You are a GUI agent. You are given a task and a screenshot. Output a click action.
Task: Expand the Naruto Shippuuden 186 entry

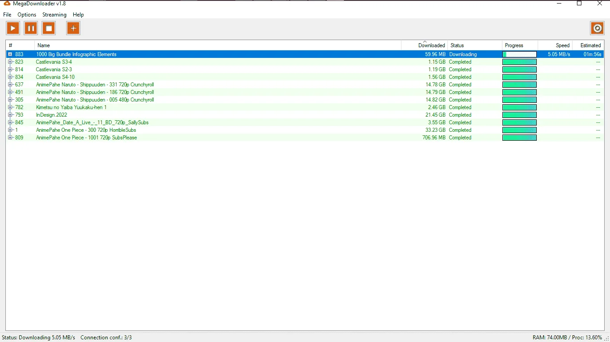pos(10,92)
